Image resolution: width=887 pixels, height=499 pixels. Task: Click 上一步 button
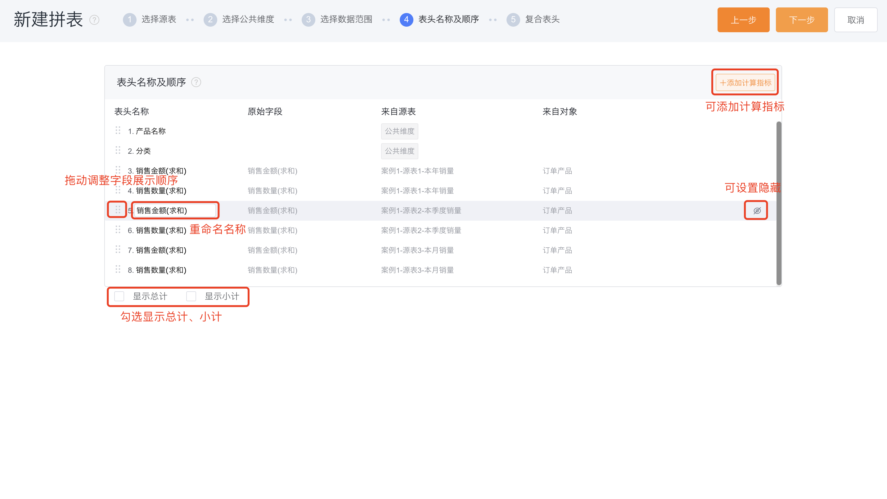point(743,20)
